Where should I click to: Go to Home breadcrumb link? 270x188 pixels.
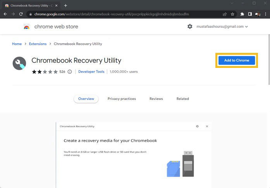[17, 44]
